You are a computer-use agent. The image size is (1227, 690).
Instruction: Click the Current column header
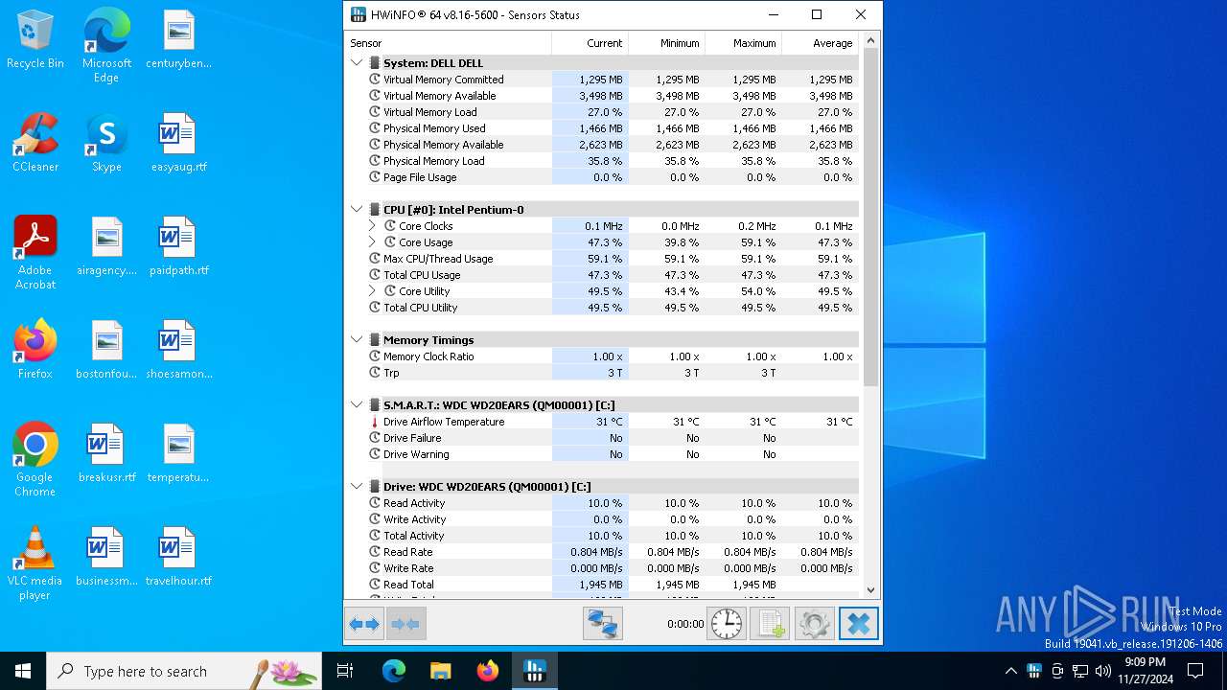click(x=590, y=43)
